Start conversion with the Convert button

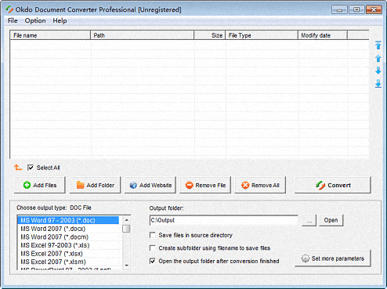click(333, 185)
